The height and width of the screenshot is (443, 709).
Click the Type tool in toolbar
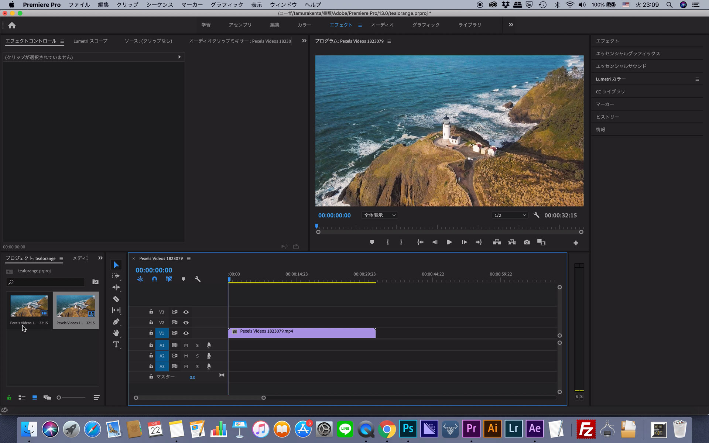(116, 344)
